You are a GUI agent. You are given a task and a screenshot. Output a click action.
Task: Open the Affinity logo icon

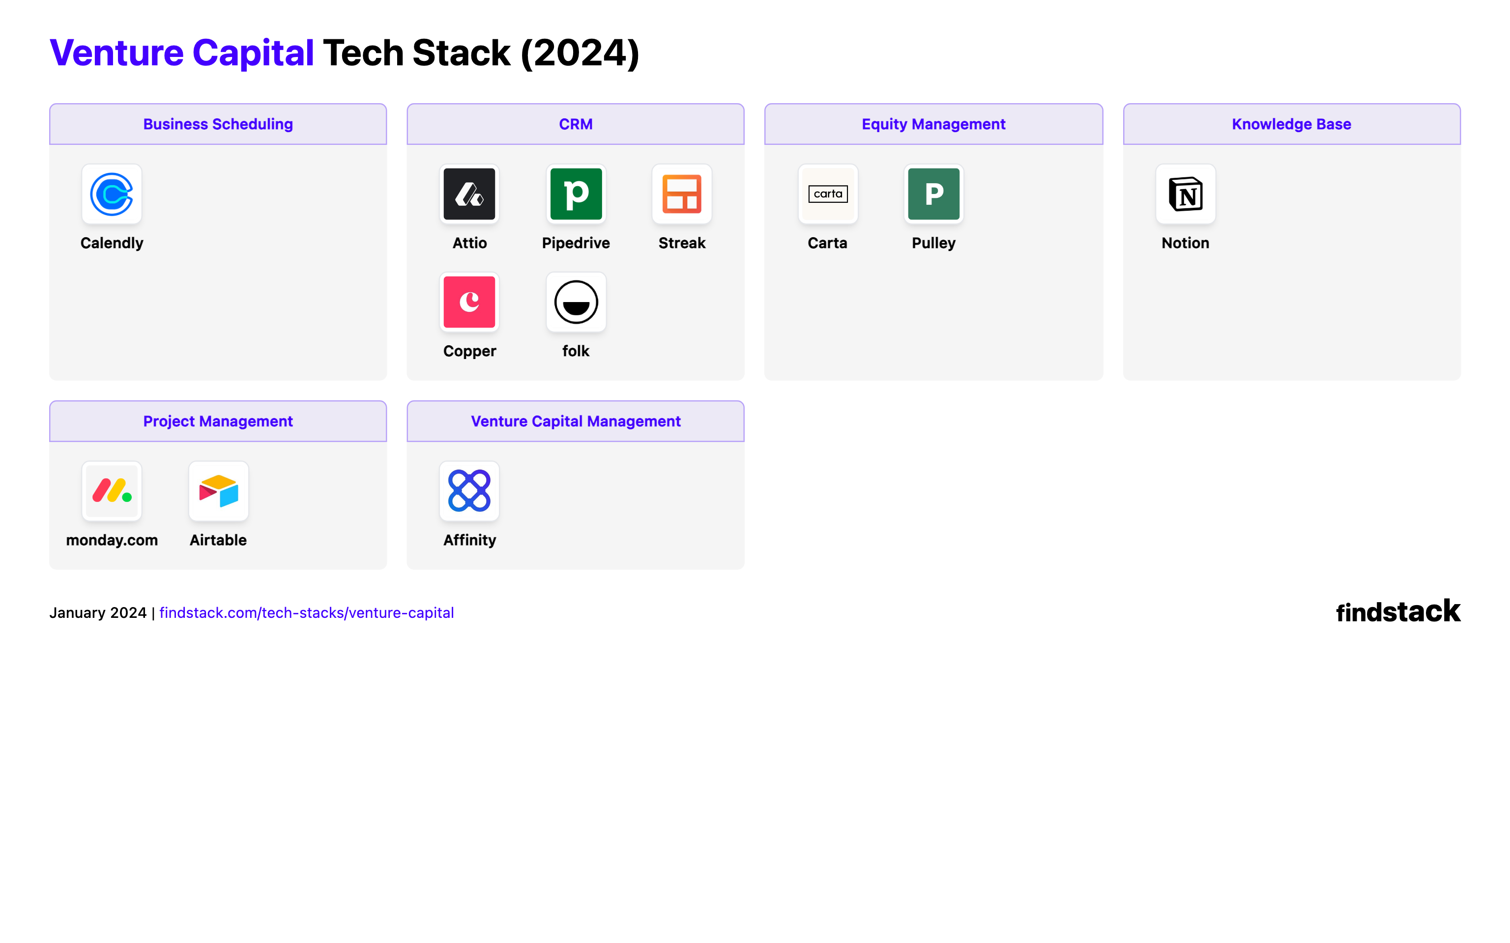click(469, 491)
